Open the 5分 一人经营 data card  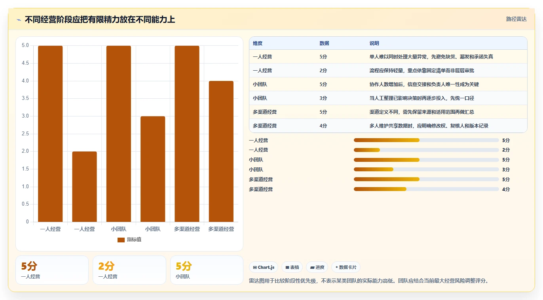[52, 270]
